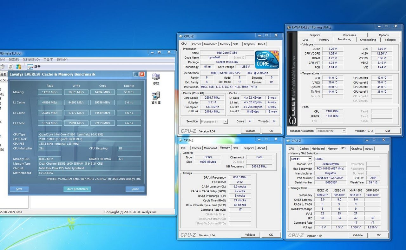Click OK in the CPU-Z SPD window
The height and width of the screenshot is (250, 406).
tap(379, 235)
